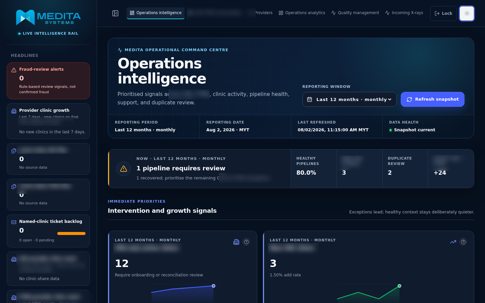
Task: Toggle light theme with the sun icon
Action: [467, 13]
